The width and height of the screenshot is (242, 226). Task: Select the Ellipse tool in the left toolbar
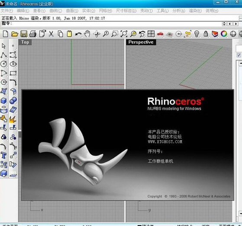click(13, 64)
